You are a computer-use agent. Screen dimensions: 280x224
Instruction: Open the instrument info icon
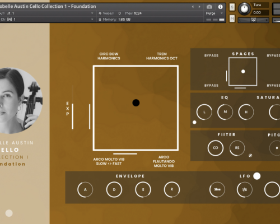point(220,7)
